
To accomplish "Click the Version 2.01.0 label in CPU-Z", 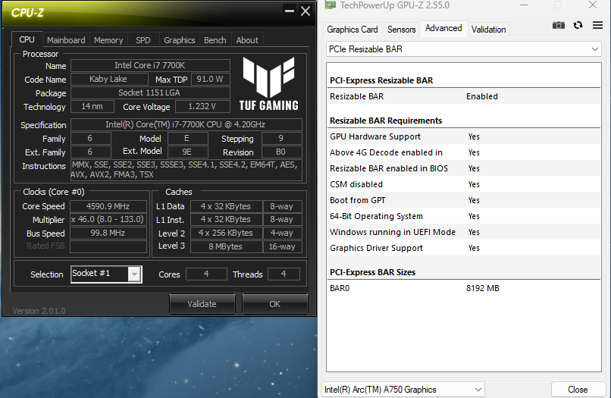I will (x=39, y=311).
